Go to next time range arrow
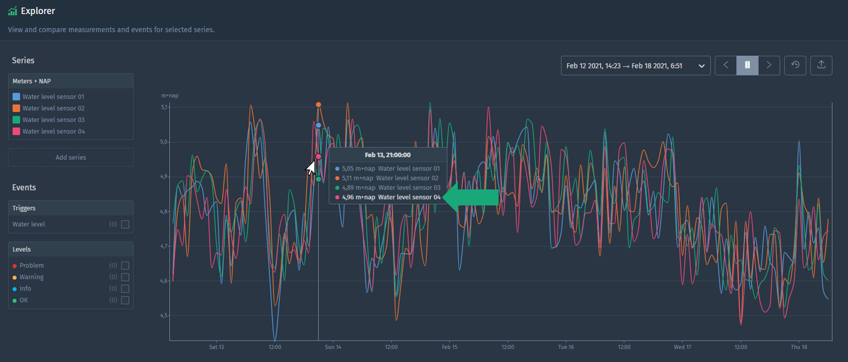This screenshot has width=848, height=362. (x=769, y=65)
